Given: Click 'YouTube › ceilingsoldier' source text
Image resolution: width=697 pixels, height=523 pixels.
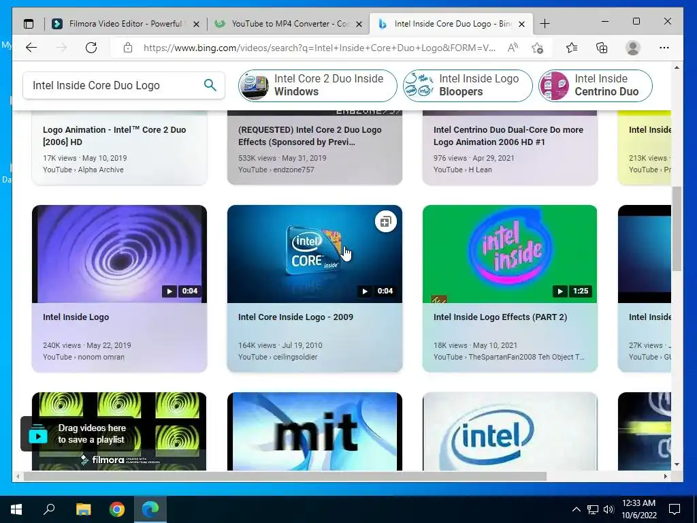Looking at the screenshot, I should [278, 357].
